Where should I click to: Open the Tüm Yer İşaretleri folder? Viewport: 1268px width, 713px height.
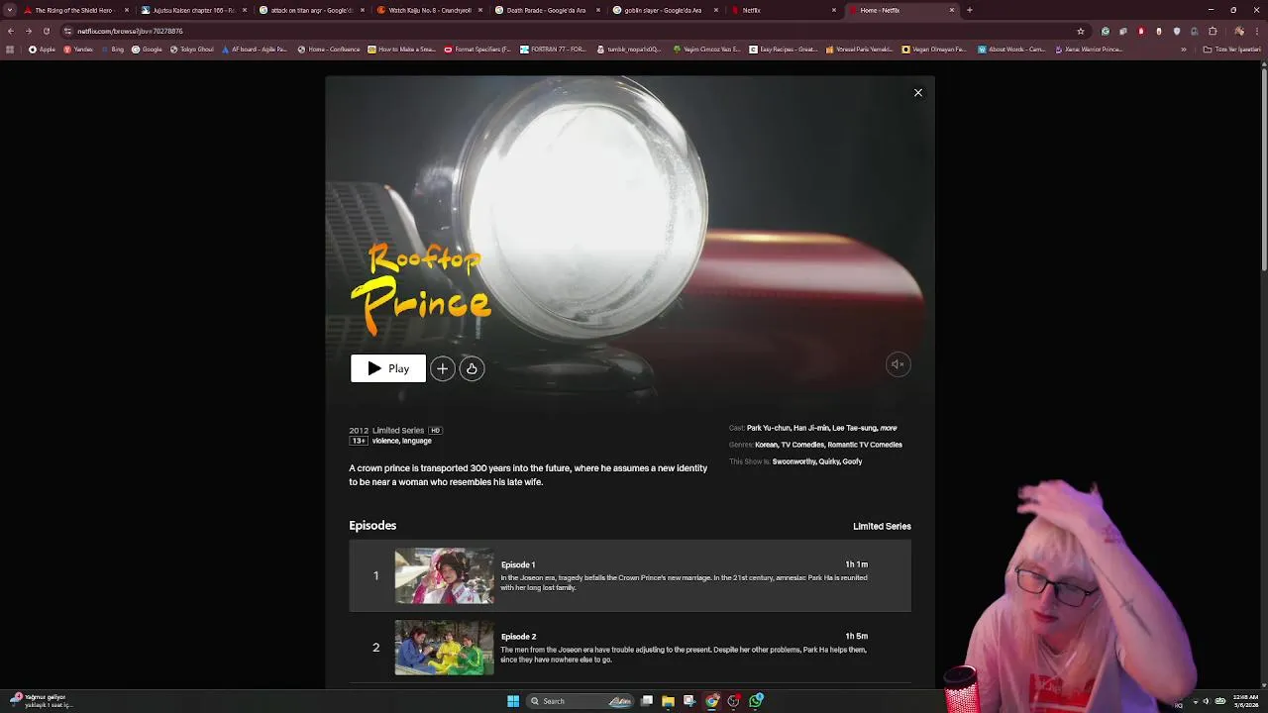[1233, 50]
